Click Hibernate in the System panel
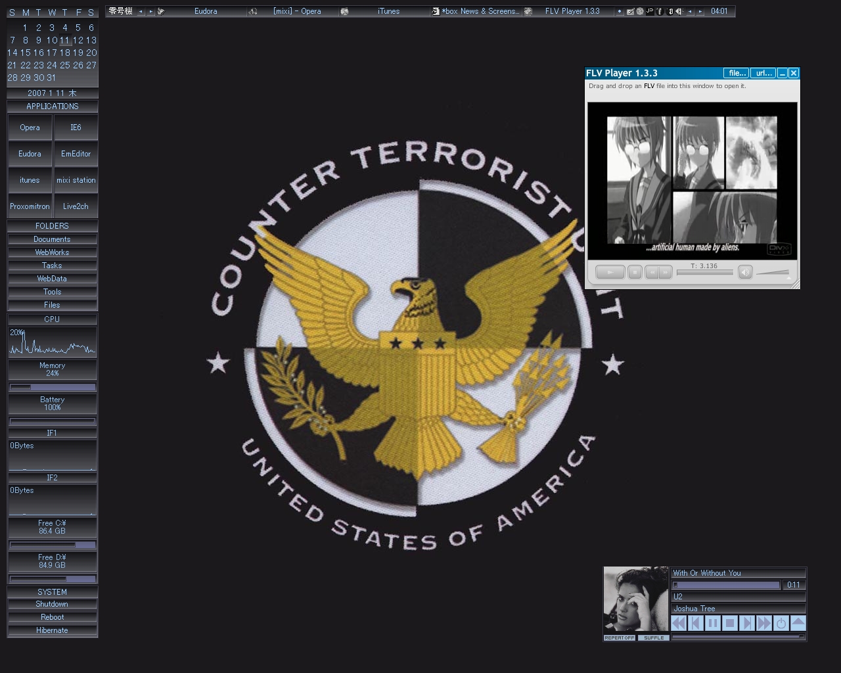This screenshot has width=841, height=673. click(52, 630)
